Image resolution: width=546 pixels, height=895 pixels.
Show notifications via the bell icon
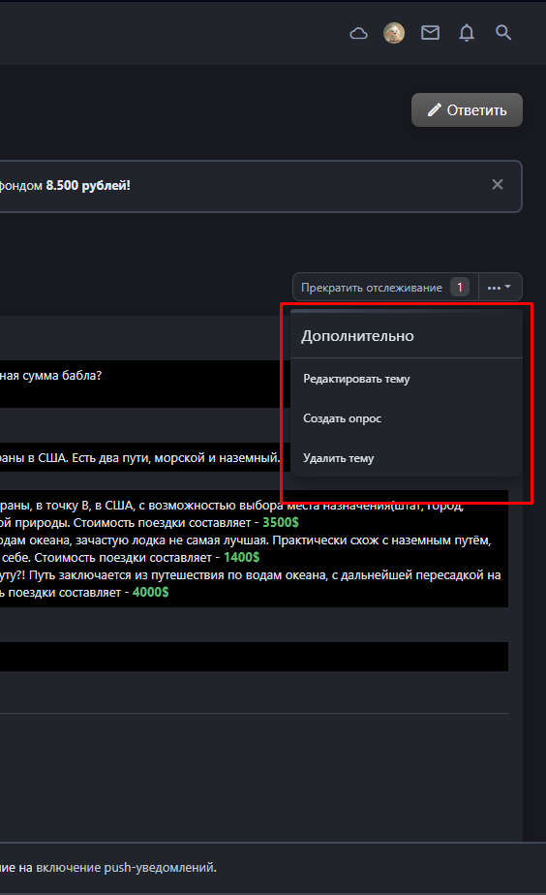pos(467,33)
